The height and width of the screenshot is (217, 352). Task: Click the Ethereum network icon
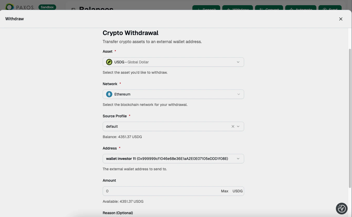pyautogui.click(x=109, y=94)
